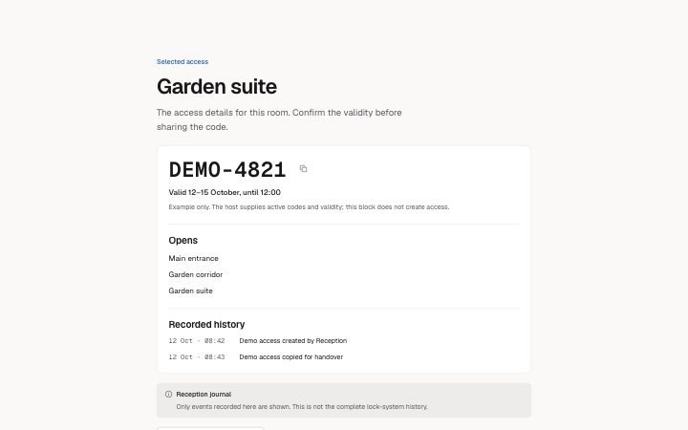Copy the DEMO-4821 code with the copy icon
The image size is (688, 430).
(x=303, y=169)
